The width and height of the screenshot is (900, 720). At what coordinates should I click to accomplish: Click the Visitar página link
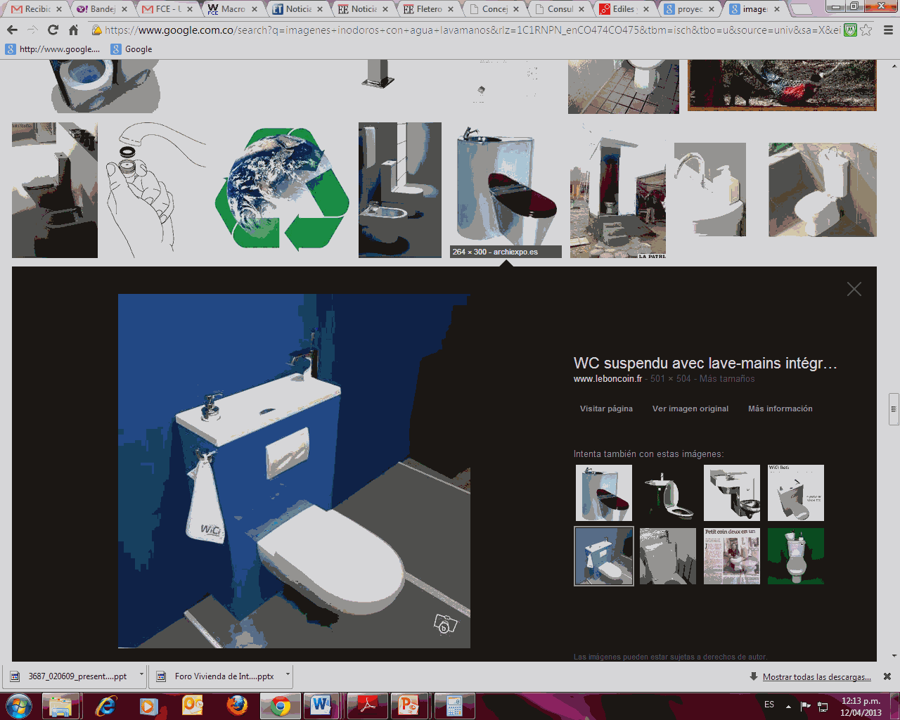tap(606, 409)
